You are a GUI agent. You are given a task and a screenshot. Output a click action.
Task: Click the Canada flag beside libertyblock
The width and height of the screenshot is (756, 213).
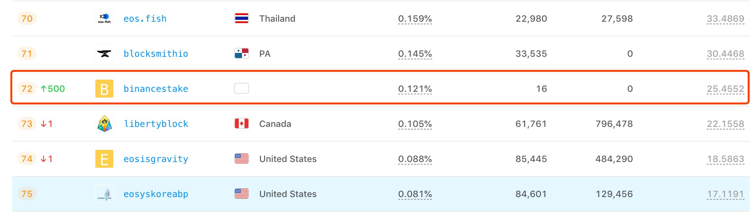click(x=242, y=123)
